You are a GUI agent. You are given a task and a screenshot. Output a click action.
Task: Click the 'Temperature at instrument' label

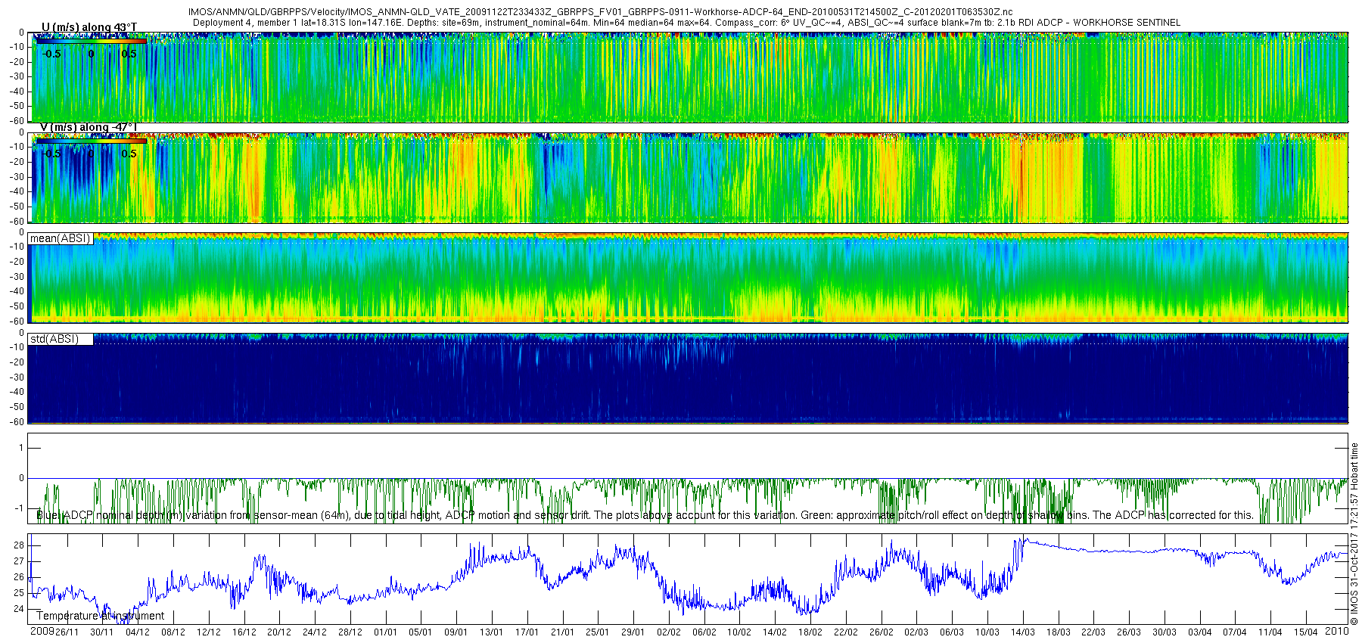tap(100, 616)
